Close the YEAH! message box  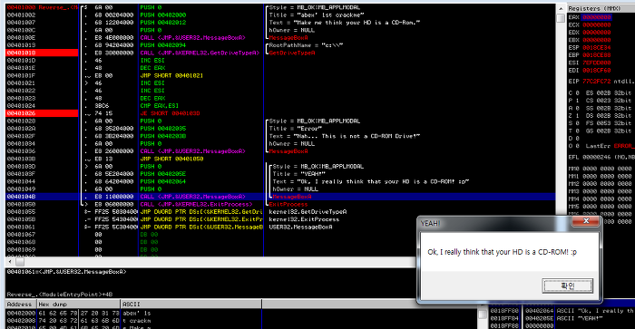pos(585,221)
